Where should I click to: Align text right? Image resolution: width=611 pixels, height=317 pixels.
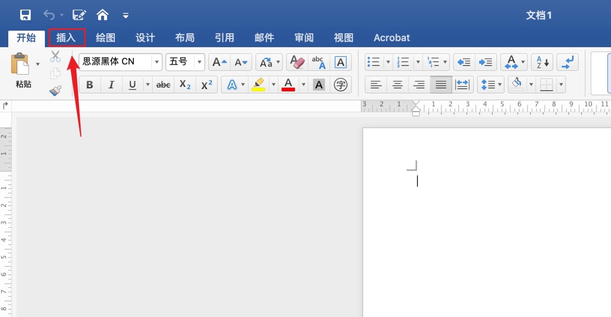click(x=419, y=85)
